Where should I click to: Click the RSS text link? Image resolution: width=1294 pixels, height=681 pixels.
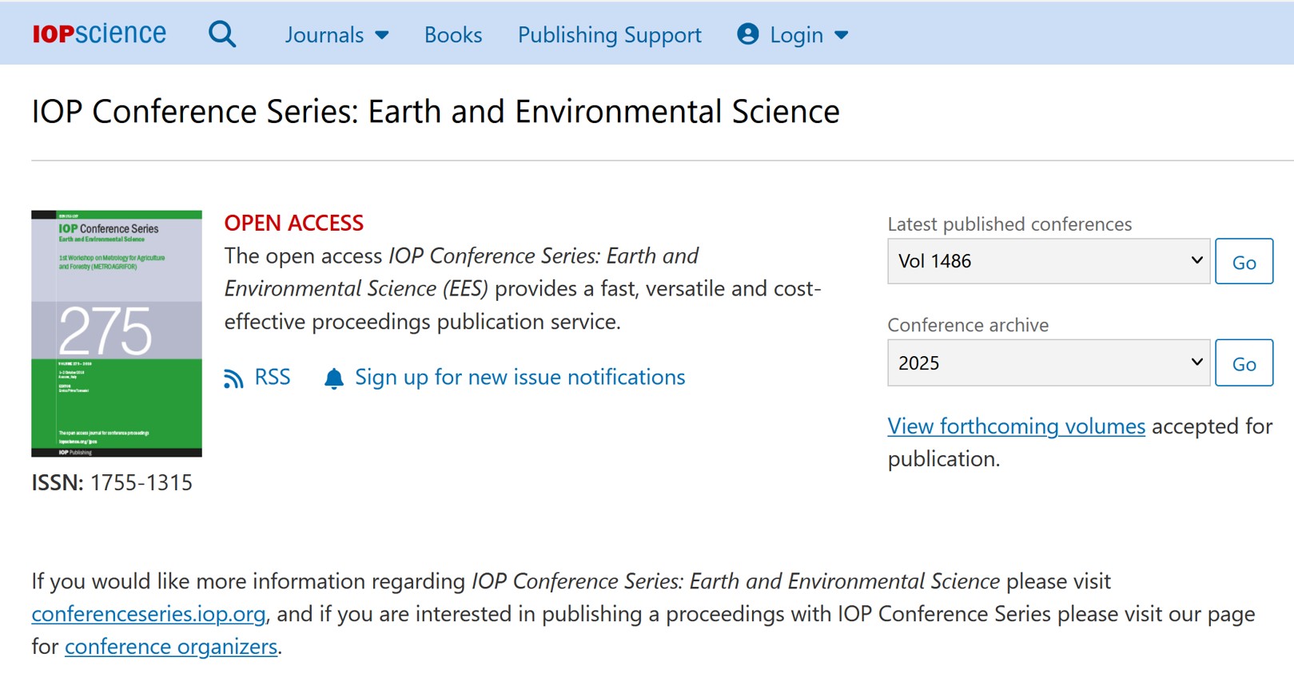pos(272,377)
